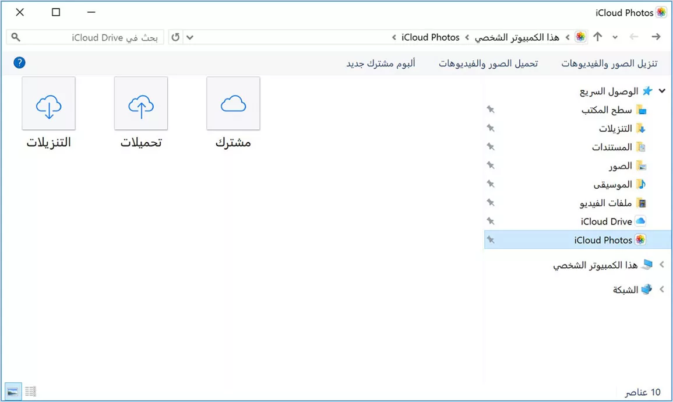
Task: Open the التنزيلات downloads cloud folder thumbnail
Action: coord(48,103)
